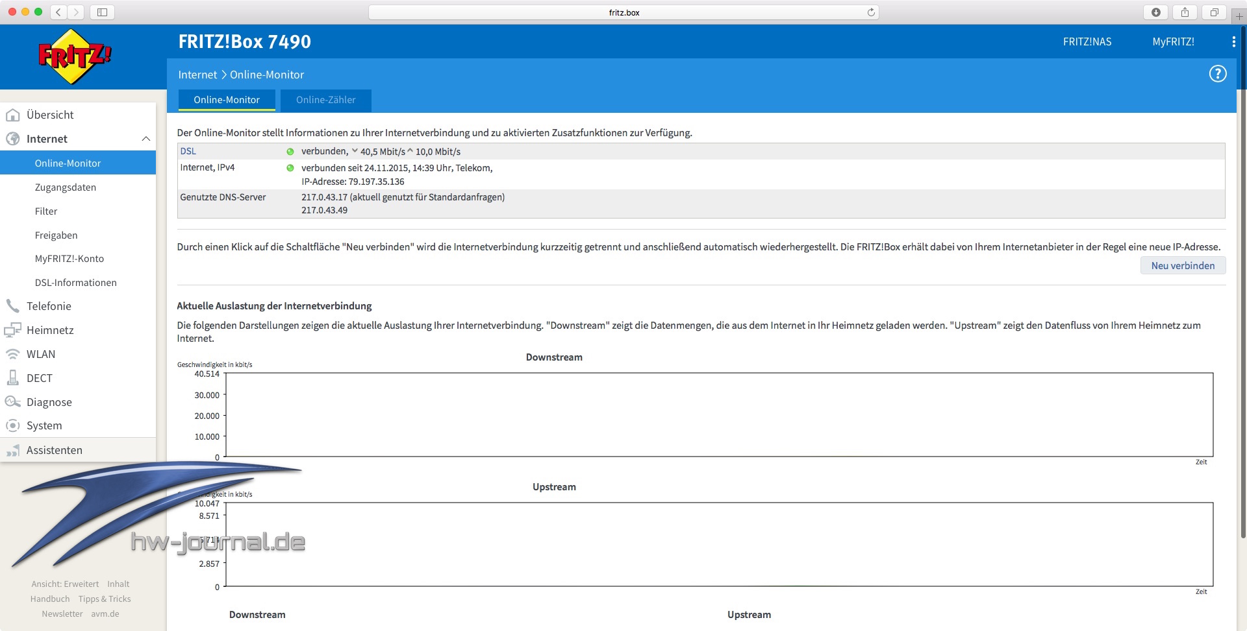The image size is (1247, 631).
Task: Click the Downstream chart area
Action: click(719, 414)
